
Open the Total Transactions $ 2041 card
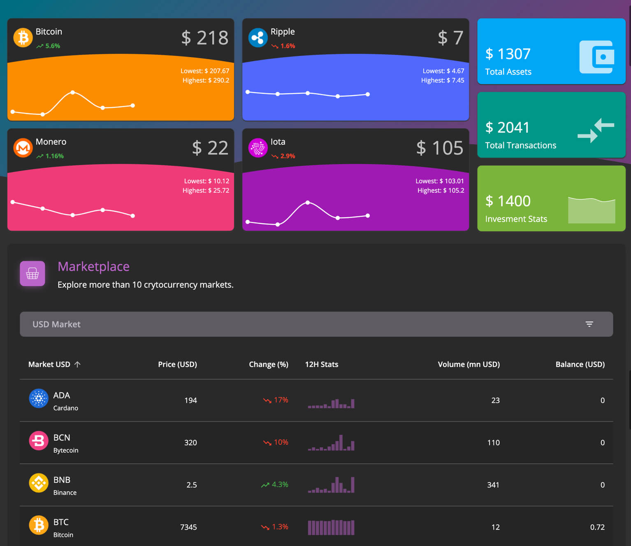click(551, 125)
